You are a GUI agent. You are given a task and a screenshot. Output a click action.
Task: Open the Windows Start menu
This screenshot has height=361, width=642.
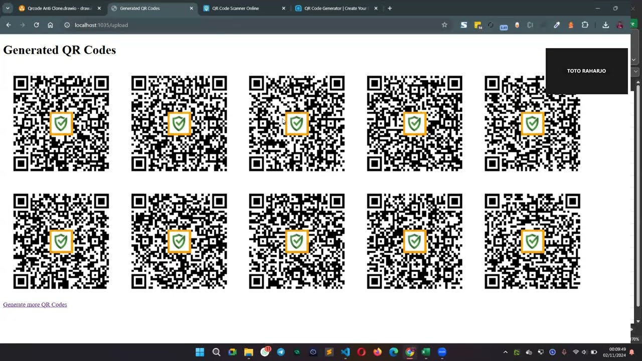coord(200,352)
